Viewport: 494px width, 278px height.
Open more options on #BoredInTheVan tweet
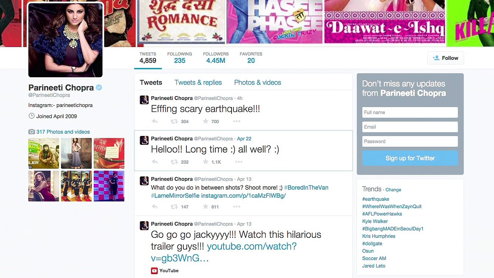pos(237,207)
